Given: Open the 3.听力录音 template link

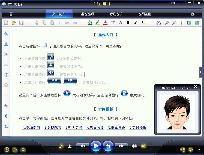Looking at the screenshot, I should point(74,128).
